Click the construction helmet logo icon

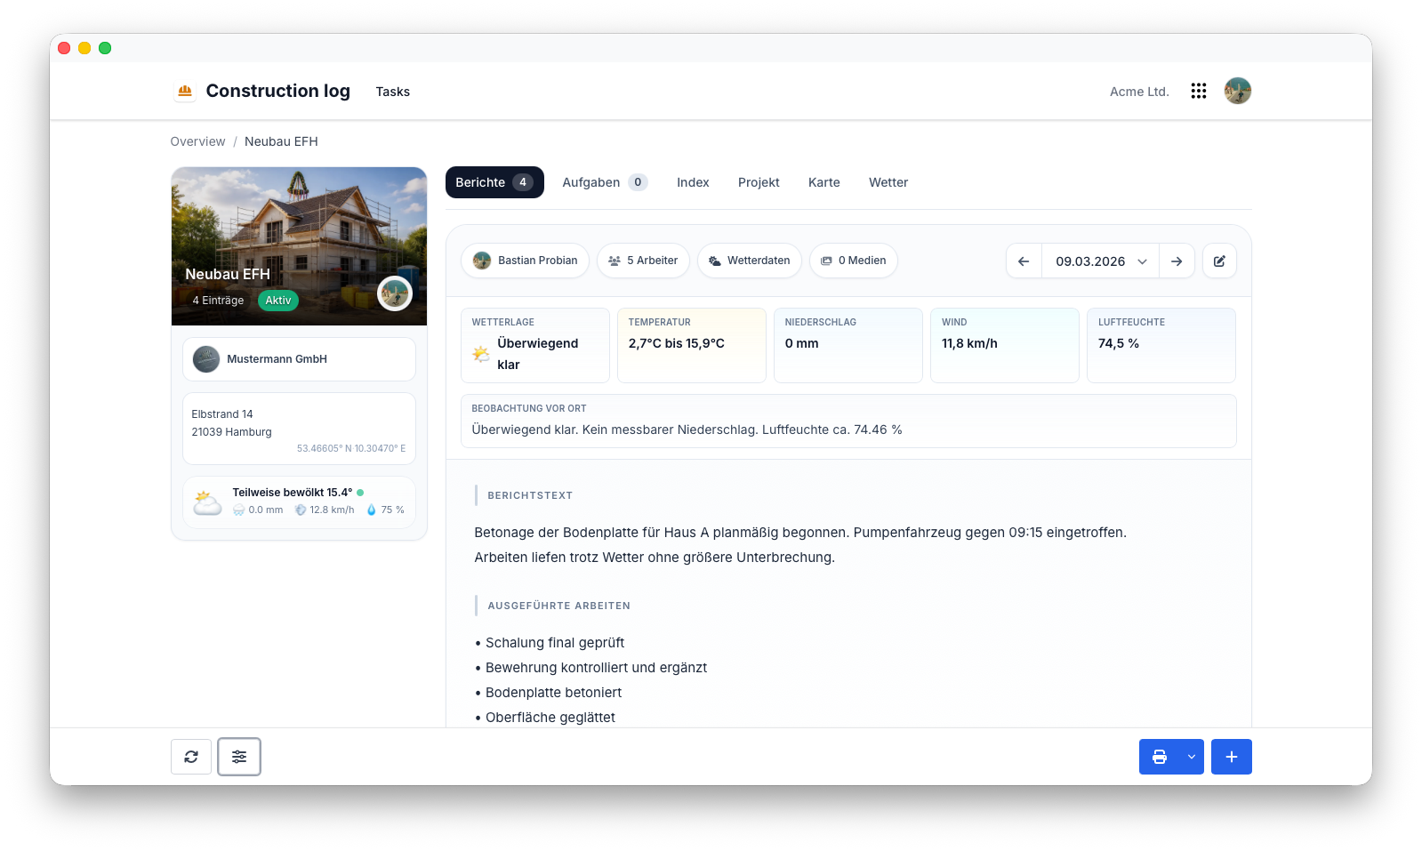(x=185, y=91)
